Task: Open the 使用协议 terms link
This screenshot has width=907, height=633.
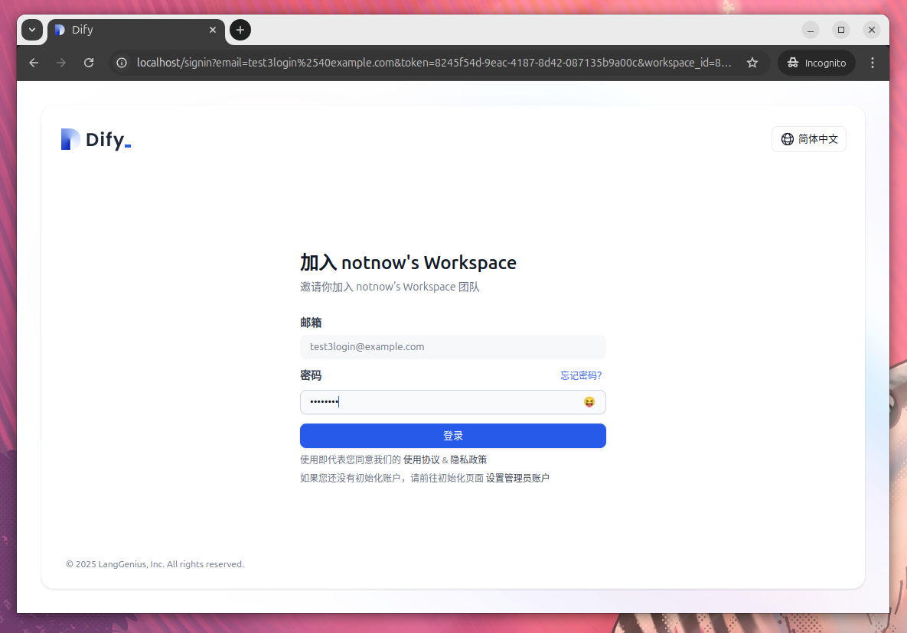Action: pyautogui.click(x=421, y=459)
